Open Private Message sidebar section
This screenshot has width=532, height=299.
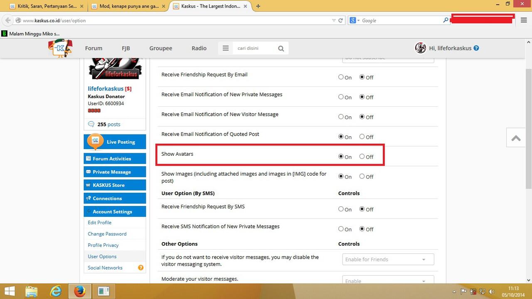click(x=115, y=172)
